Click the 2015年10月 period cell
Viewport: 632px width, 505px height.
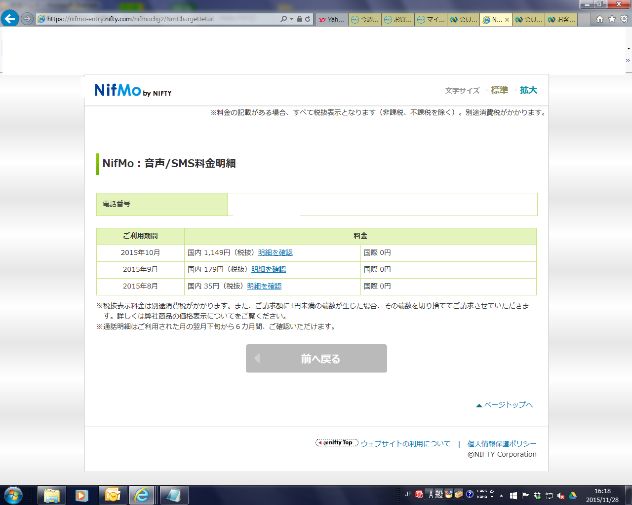(141, 252)
